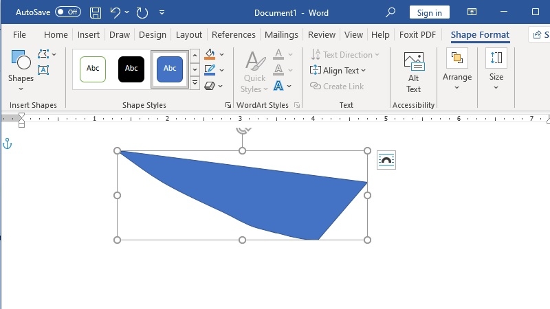Viewport: 550px width, 309px height.
Task: Go to the Design tab
Action: tap(153, 35)
